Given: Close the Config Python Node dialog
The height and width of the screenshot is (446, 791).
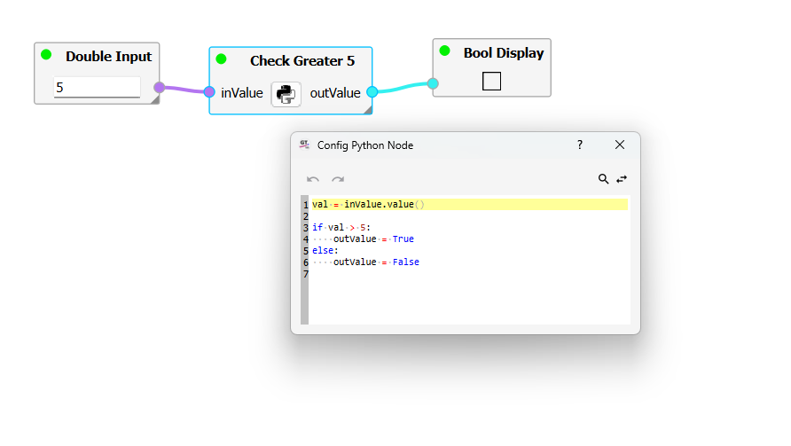Looking at the screenshot, I should point(620,145).
